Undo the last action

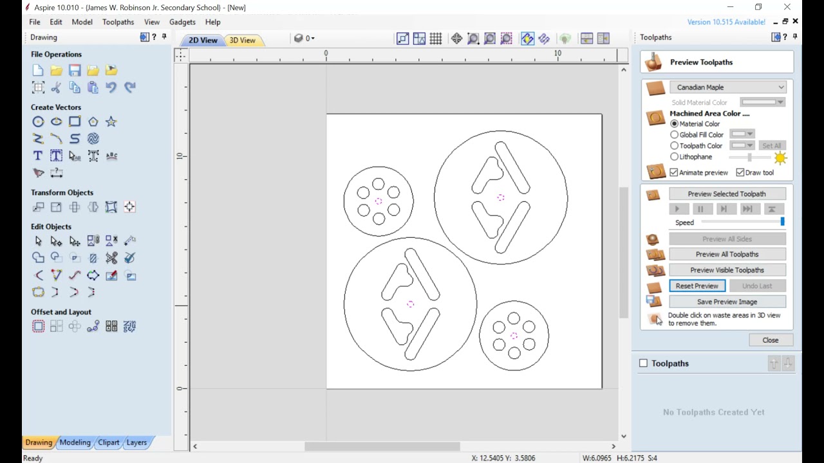point(111,87)
